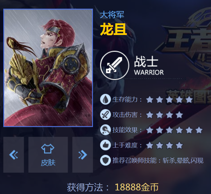Image resolution: width=211 pixels, height=194 pixels.
Task: Click the 大将军 title text
Action: (112, 15)
